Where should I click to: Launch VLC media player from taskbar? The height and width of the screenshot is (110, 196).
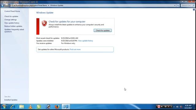point(30,107)
